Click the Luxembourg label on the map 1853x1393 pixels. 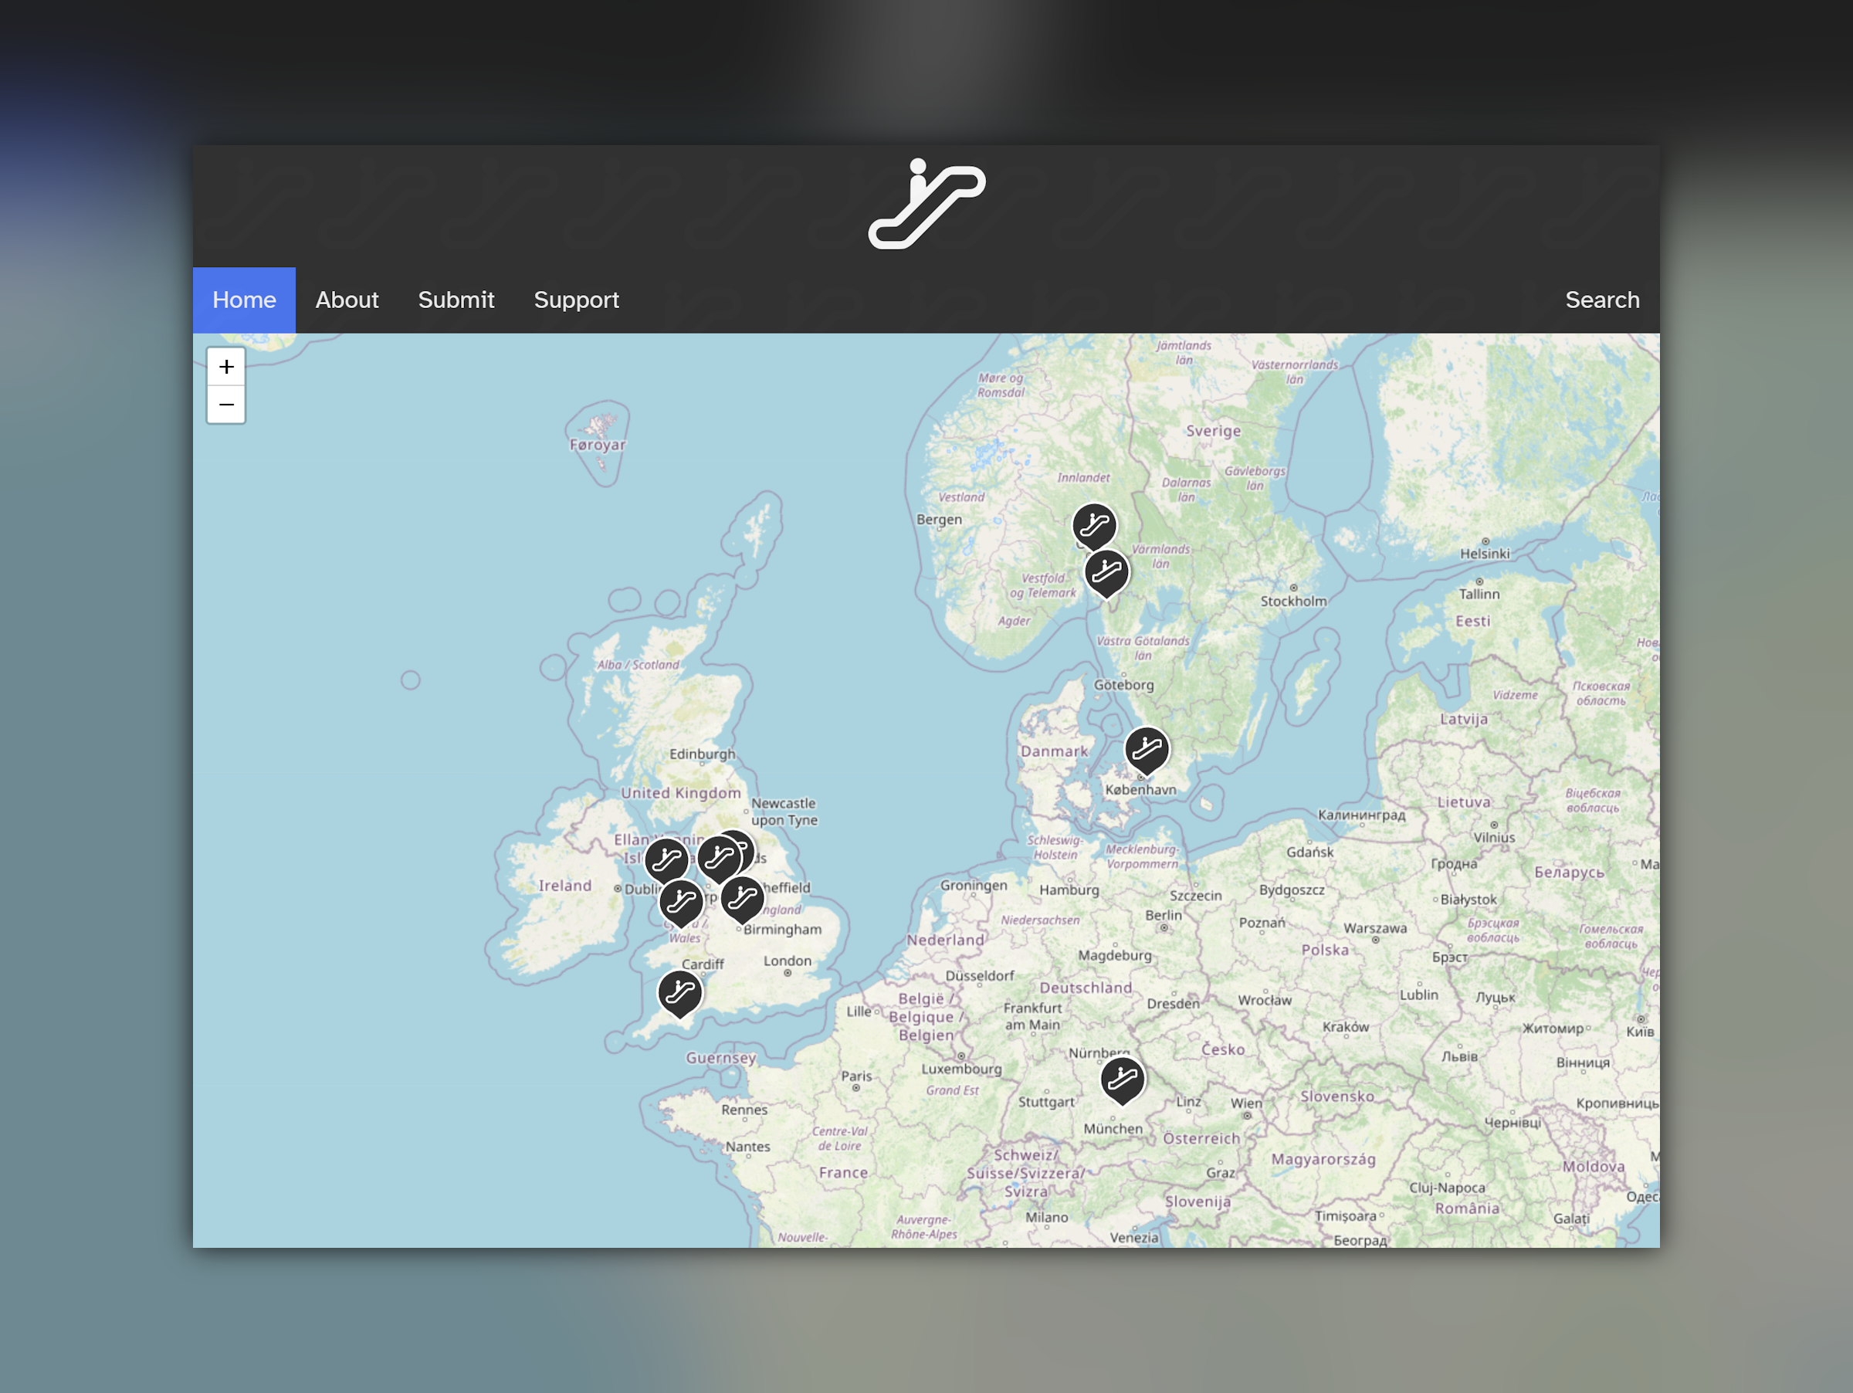(960, 1069)
